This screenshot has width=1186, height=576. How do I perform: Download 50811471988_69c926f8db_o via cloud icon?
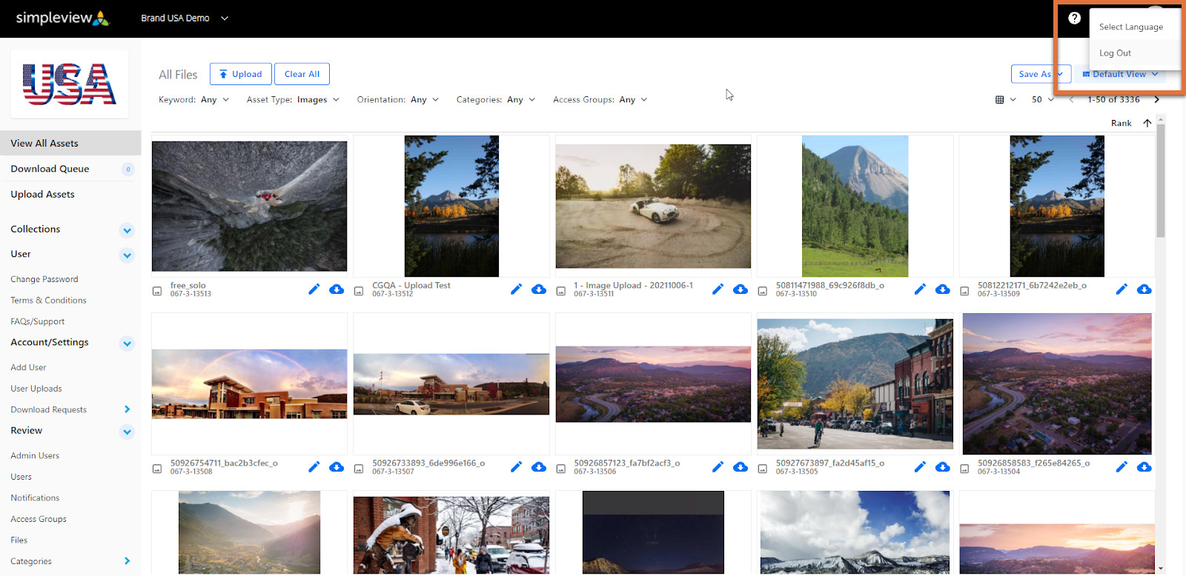tap(943, 289)
